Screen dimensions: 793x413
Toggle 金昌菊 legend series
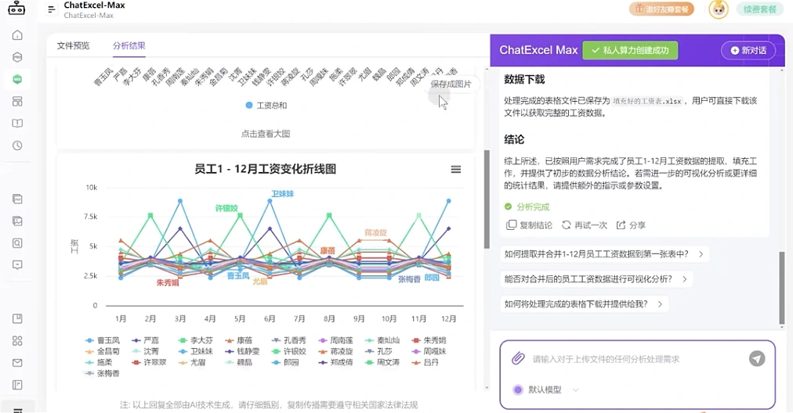tap(103, 351)
